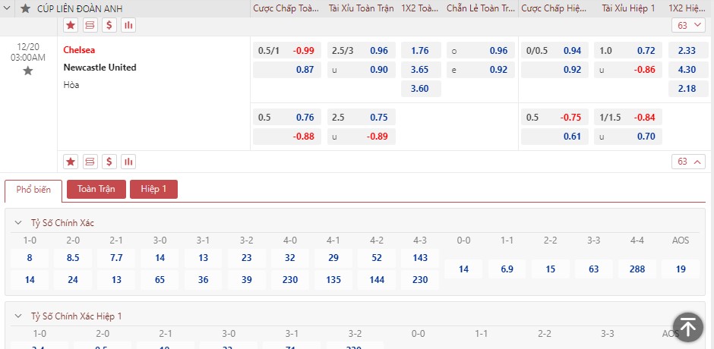Select first half handicap 0.5 odds -0.75

[554, 118]
